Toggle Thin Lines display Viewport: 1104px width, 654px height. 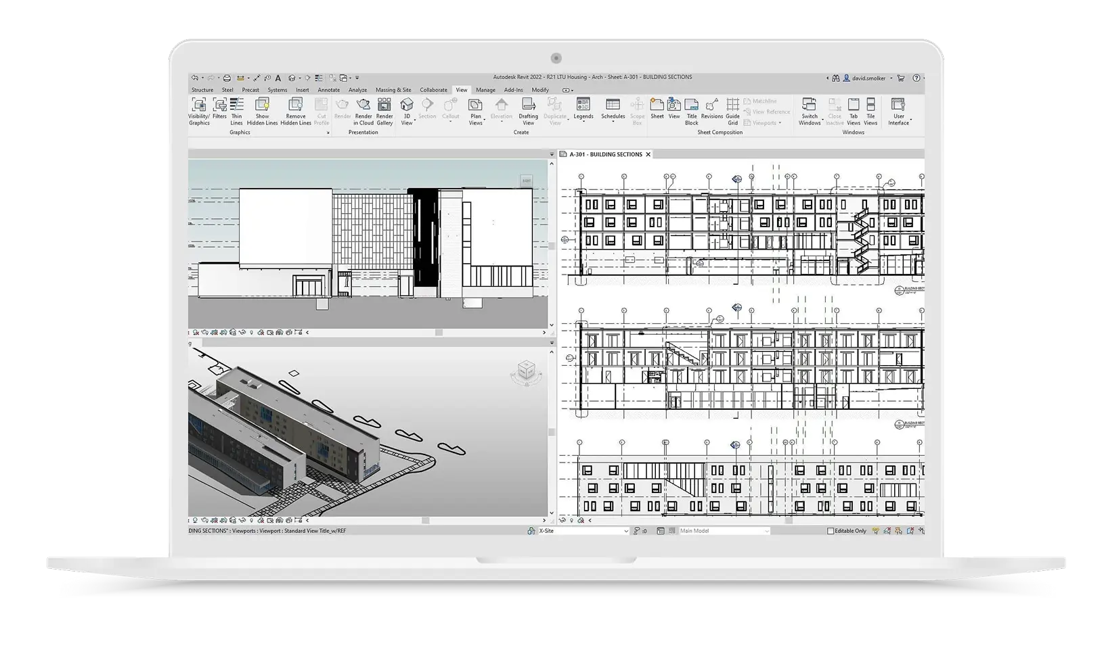(236, 112)
